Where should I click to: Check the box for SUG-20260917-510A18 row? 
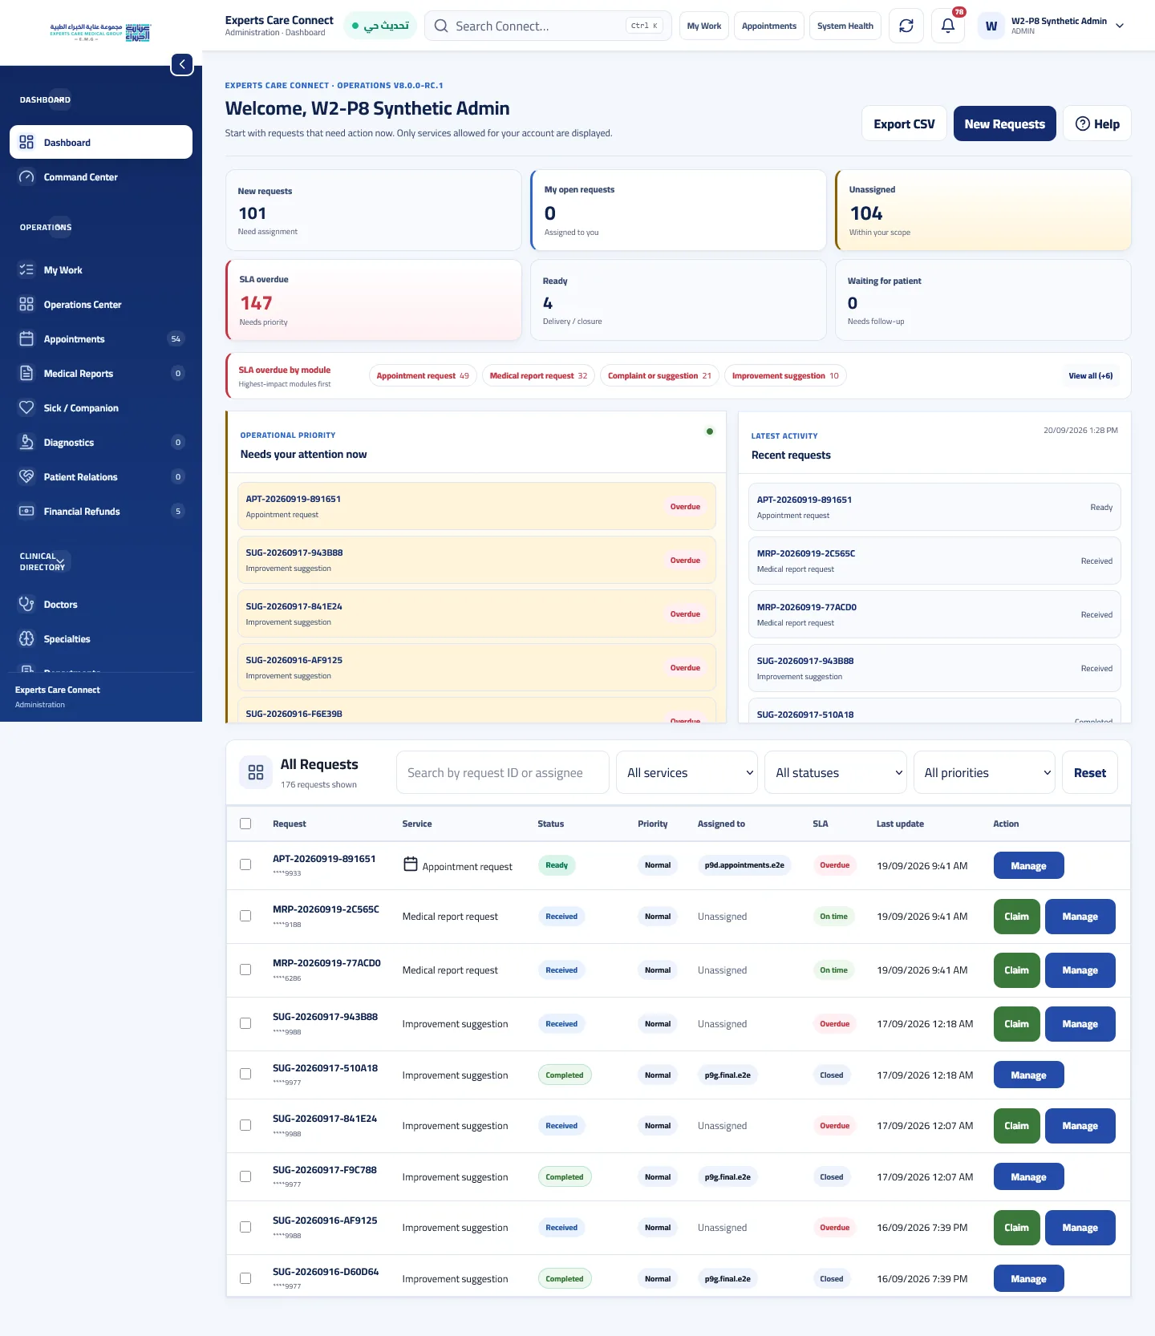(x=245, y=1074)
